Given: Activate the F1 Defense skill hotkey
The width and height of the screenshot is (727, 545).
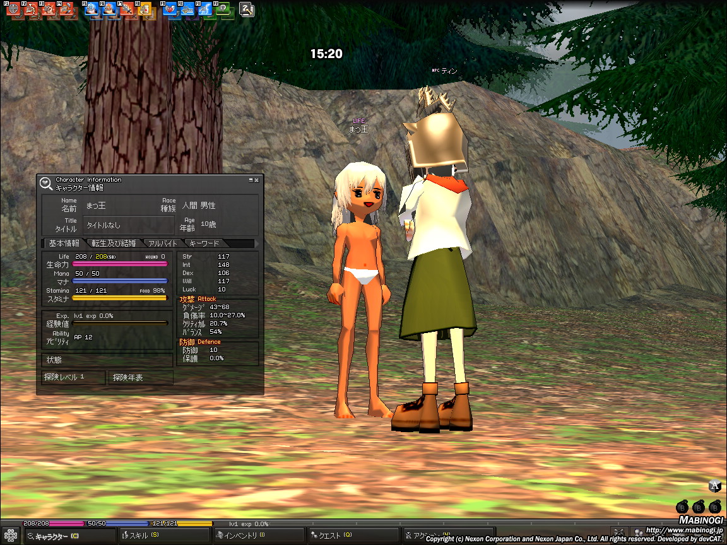Looking at the screenshot, I should point(13,9).
